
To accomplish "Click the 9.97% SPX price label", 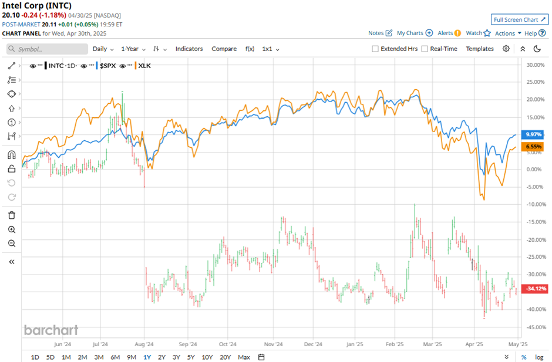I will point(532,134).
